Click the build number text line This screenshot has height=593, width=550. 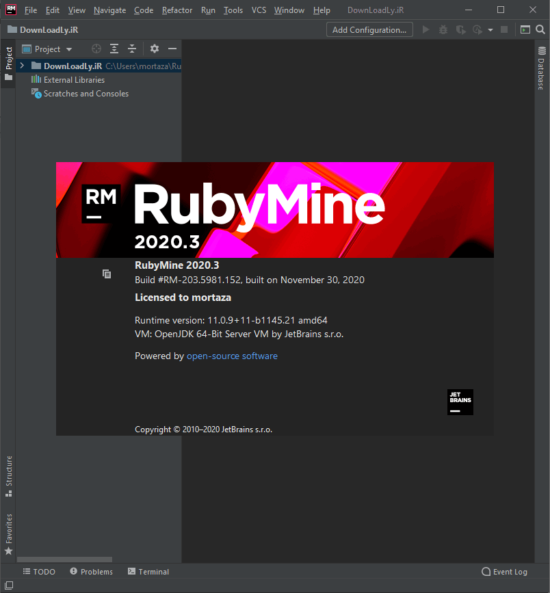tap(250, 280)
